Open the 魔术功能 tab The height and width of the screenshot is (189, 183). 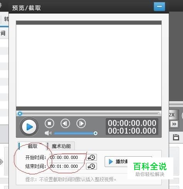61,146
